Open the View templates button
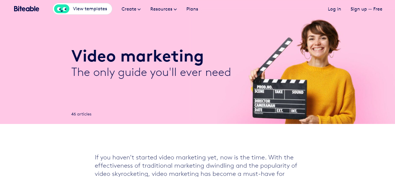Image resolution: width=395 pixels, height=177 pixels. coord(82,9)
